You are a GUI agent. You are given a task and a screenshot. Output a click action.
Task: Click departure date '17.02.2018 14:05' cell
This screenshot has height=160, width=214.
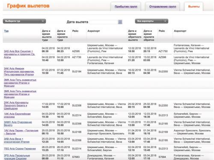tap(48, 106)
